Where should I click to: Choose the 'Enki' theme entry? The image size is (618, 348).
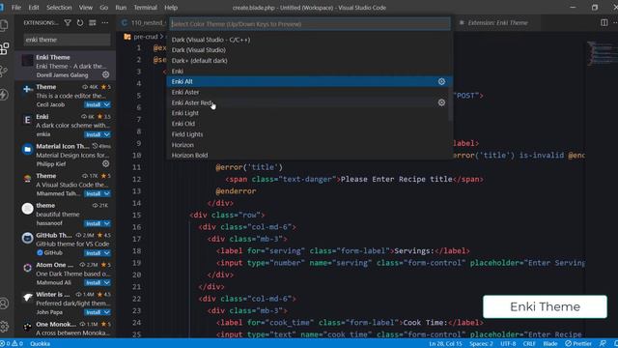pos(310,71)
